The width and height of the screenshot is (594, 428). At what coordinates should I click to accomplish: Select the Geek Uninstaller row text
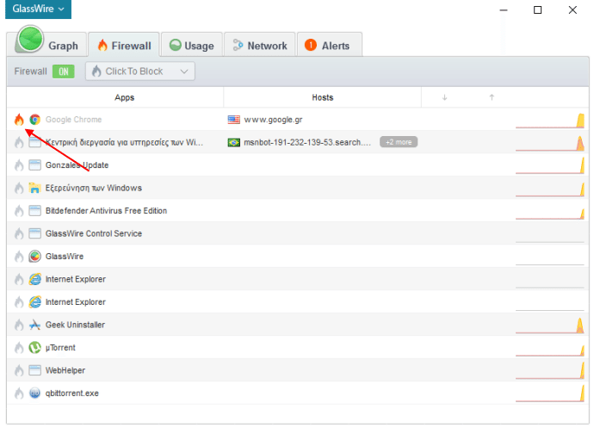[x=75, y=325]
